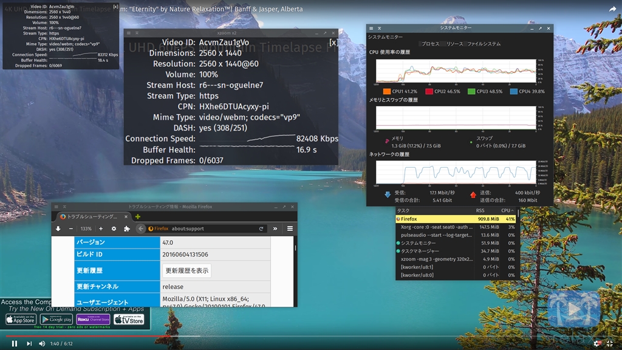Image resolution: width=622 pixels, height=350 pixels.
Task: Open the Firefox window menu icon in the titlebar
Action: point(56,207)
